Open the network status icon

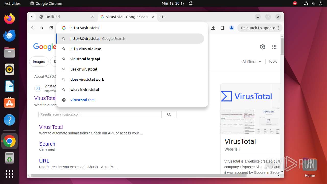coord(306,3)
